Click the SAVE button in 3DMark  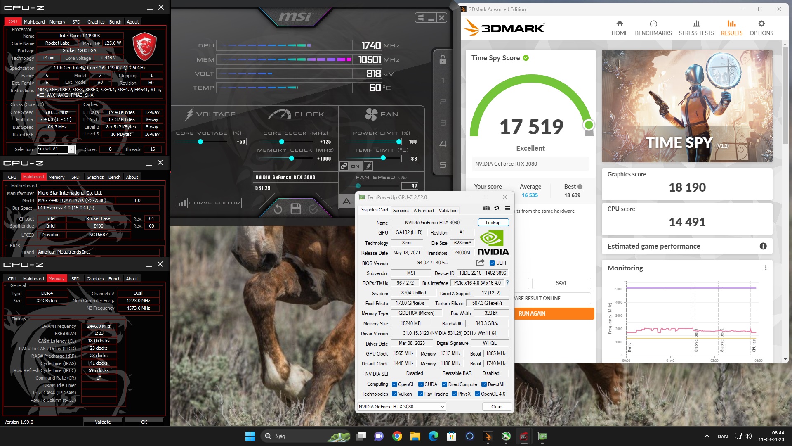561,283
